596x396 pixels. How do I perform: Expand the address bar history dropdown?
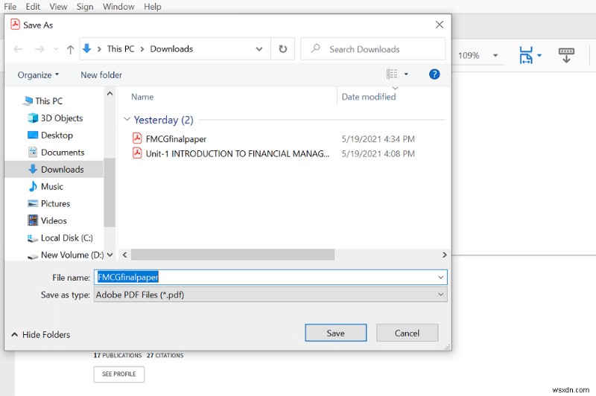(x=259, y=49)
